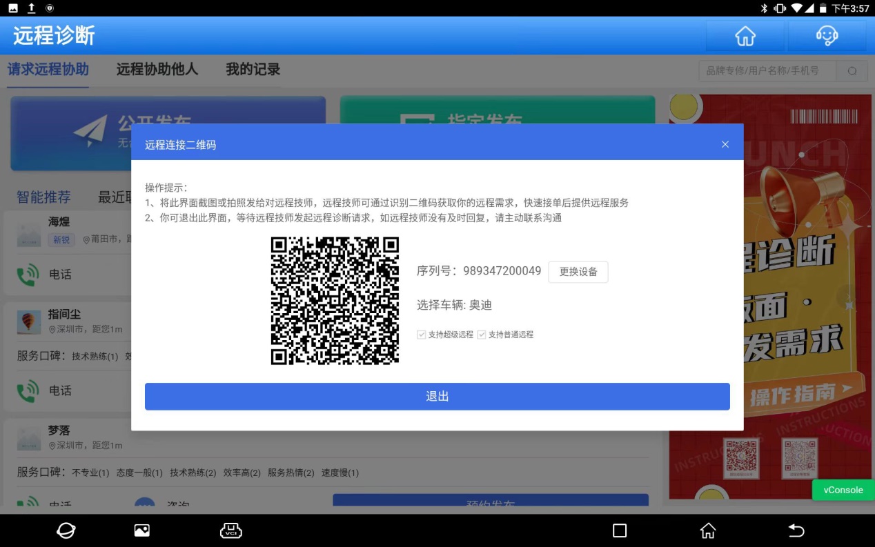This screenshot has width=875, height=547.
Task: Click 服务热情(2) tag
Action: pyautogui.click(x=291, y=473)
